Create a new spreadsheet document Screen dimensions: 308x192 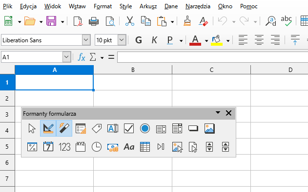click(8, 21)
